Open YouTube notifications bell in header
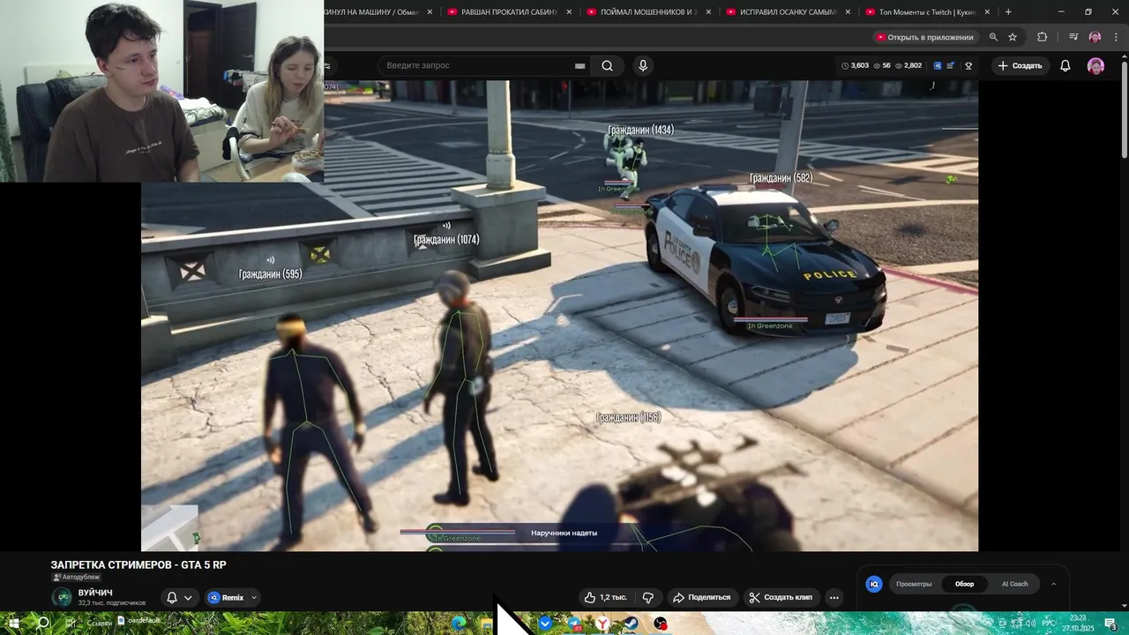Viewport: 1129px width, 635px height. pos(1065,65)
